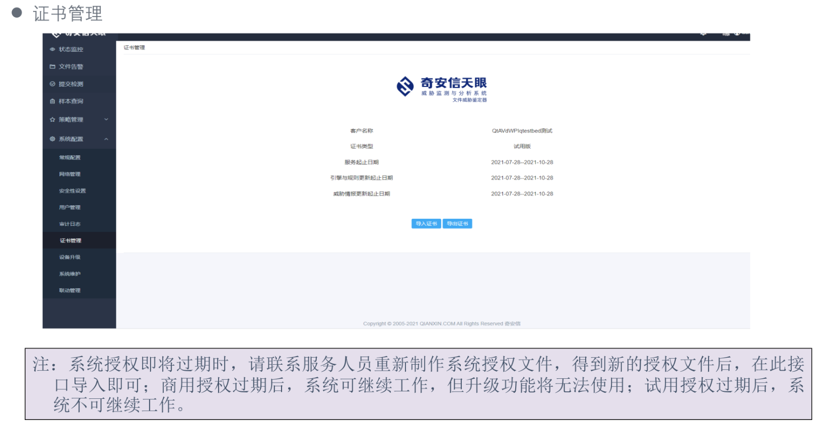Expand the 策略管理 submenu chevron

click(x=106, y=120)
